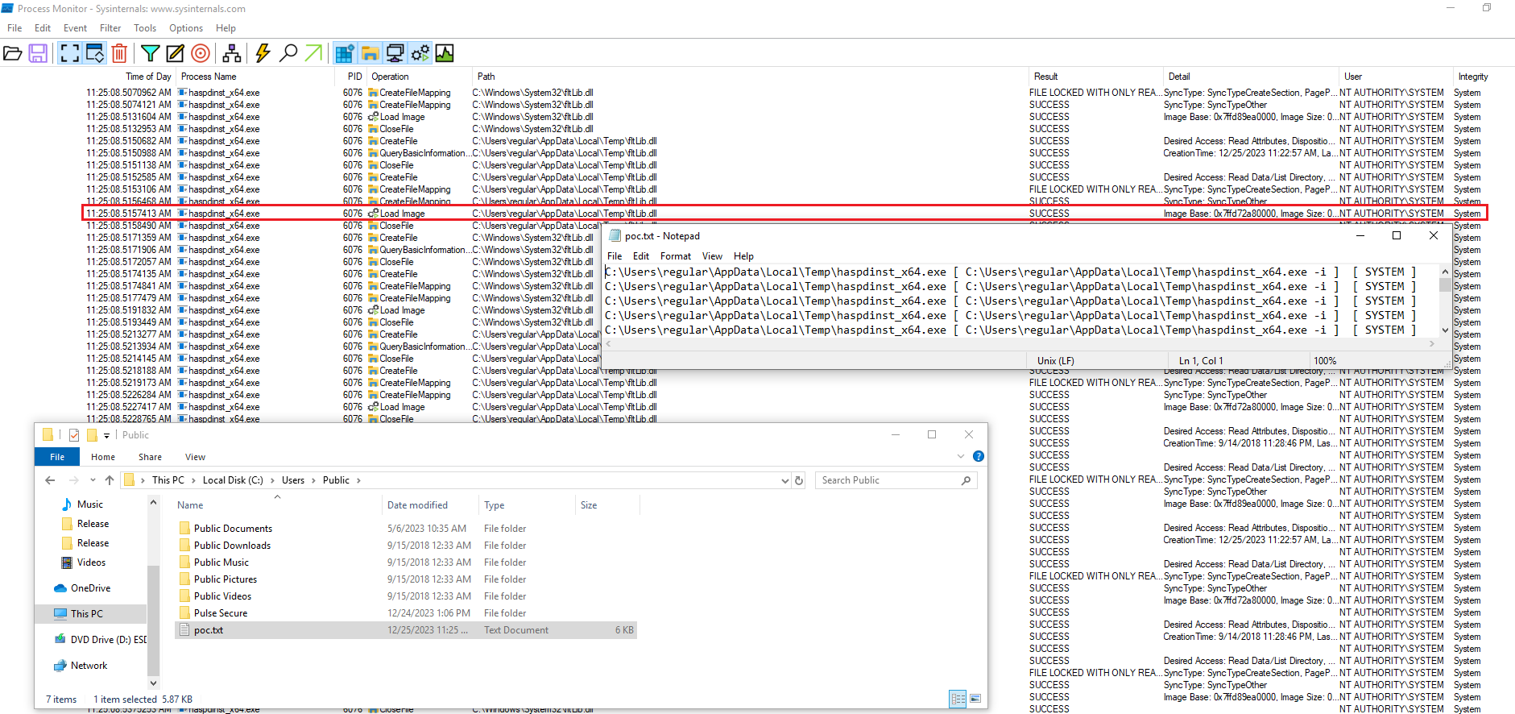Open the Help menu in Notepad

click(x=743, y=256)
